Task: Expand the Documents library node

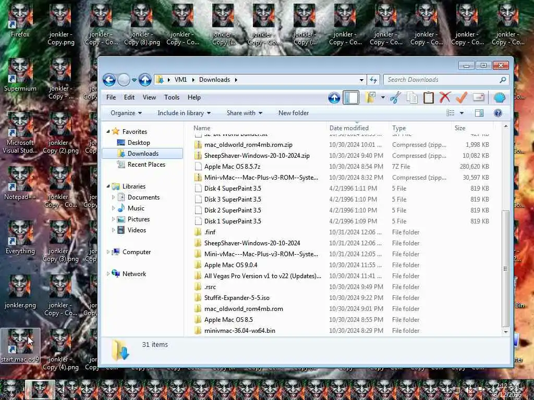Action: coord(113,197)
